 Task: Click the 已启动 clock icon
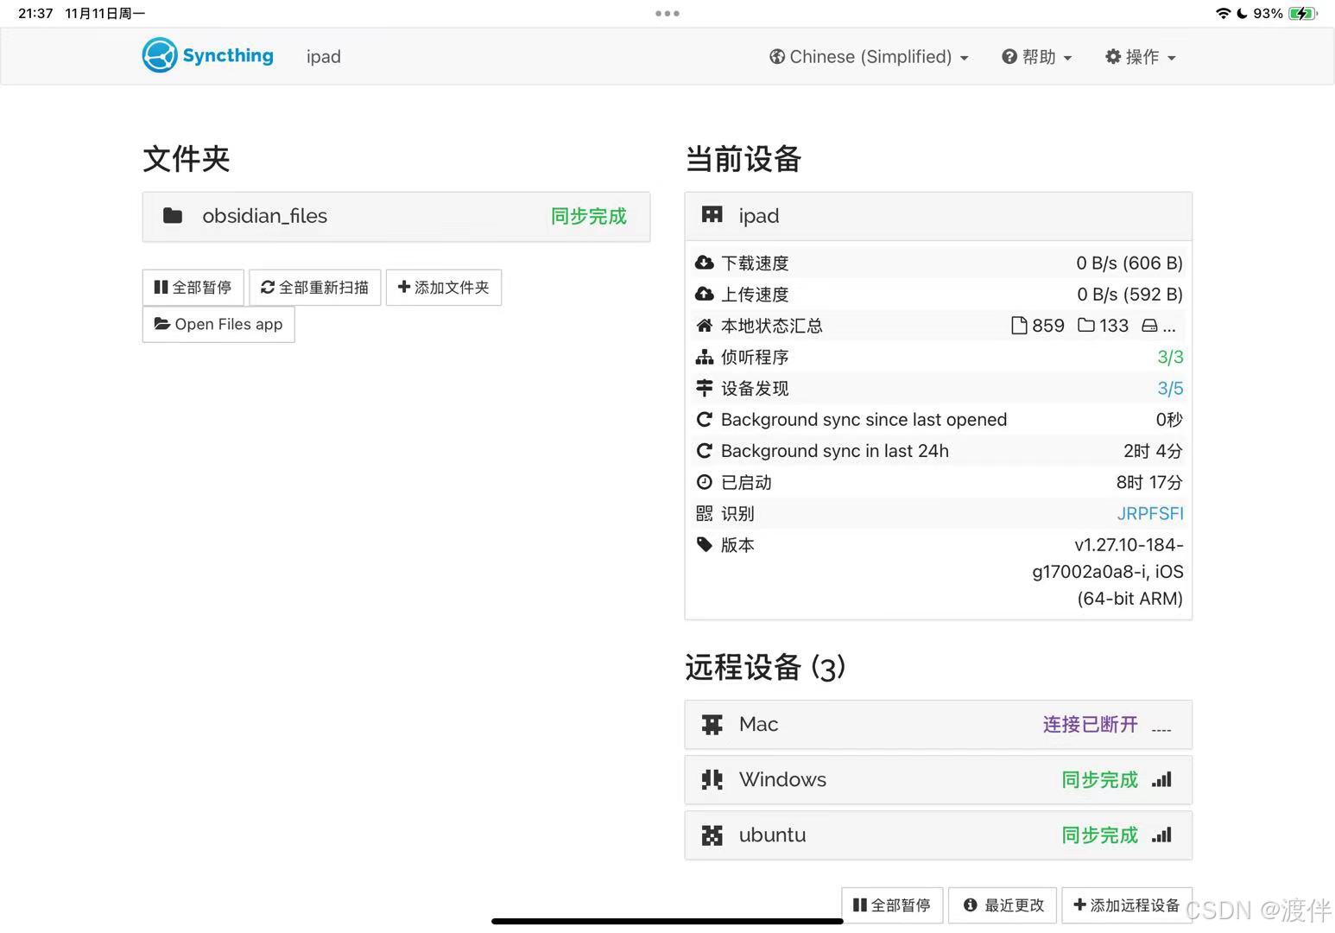point(705,482)
